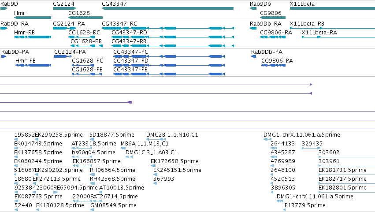
Task: Select the Hmr-PB protein glyph
Action: 33,65
